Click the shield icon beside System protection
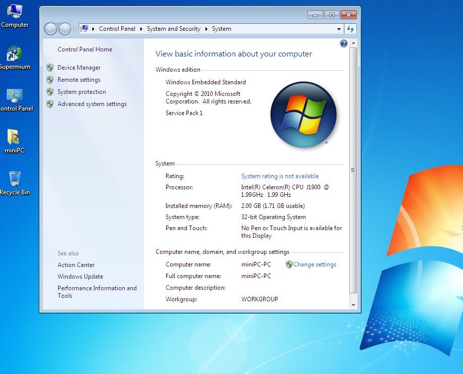 pos(50,92)
